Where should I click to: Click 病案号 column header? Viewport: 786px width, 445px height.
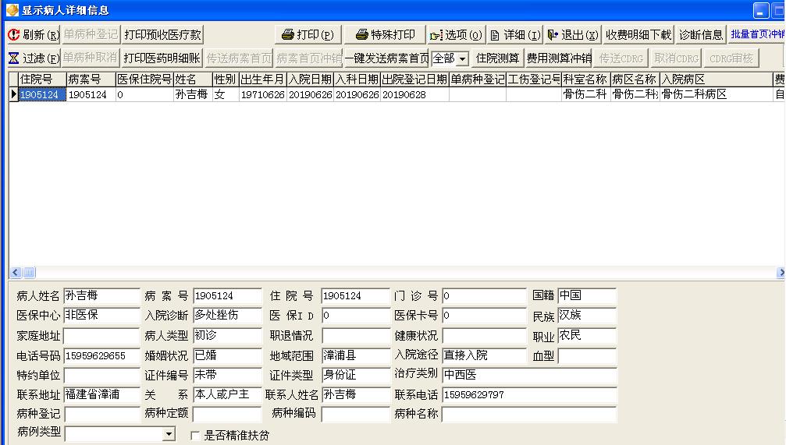tap(91, 79)
